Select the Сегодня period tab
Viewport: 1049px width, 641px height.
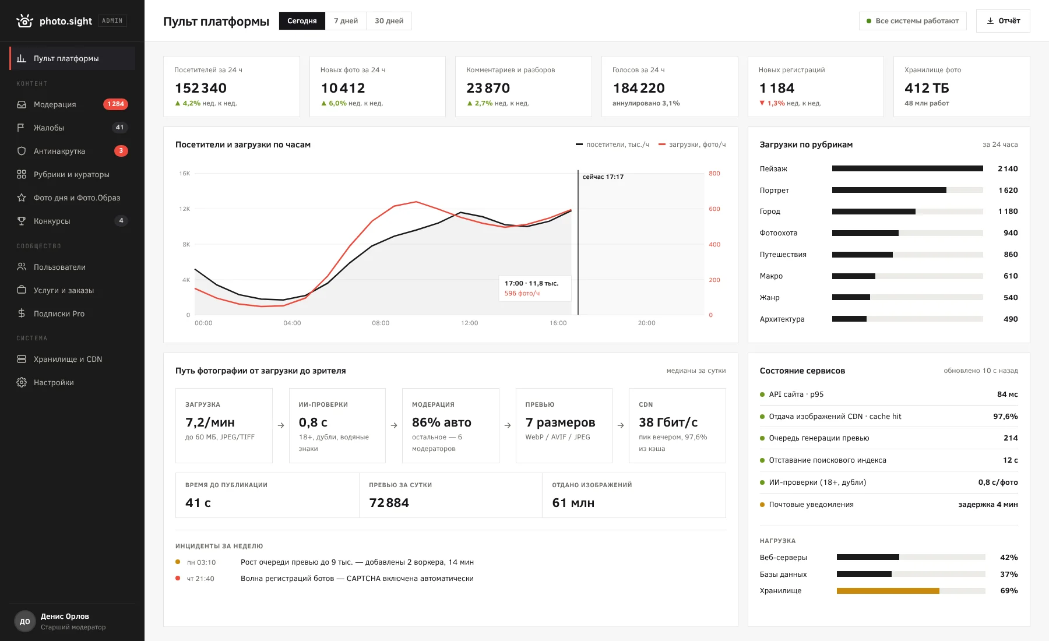[302, 21]
